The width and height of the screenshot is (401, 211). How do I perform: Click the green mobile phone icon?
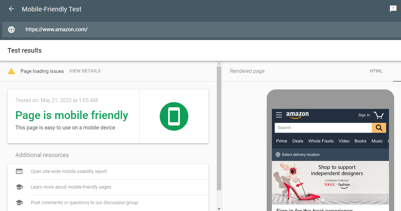coord(174,116)
